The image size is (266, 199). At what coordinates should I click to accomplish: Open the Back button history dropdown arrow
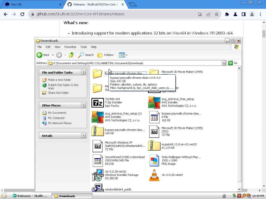click(x=53, y=55)
